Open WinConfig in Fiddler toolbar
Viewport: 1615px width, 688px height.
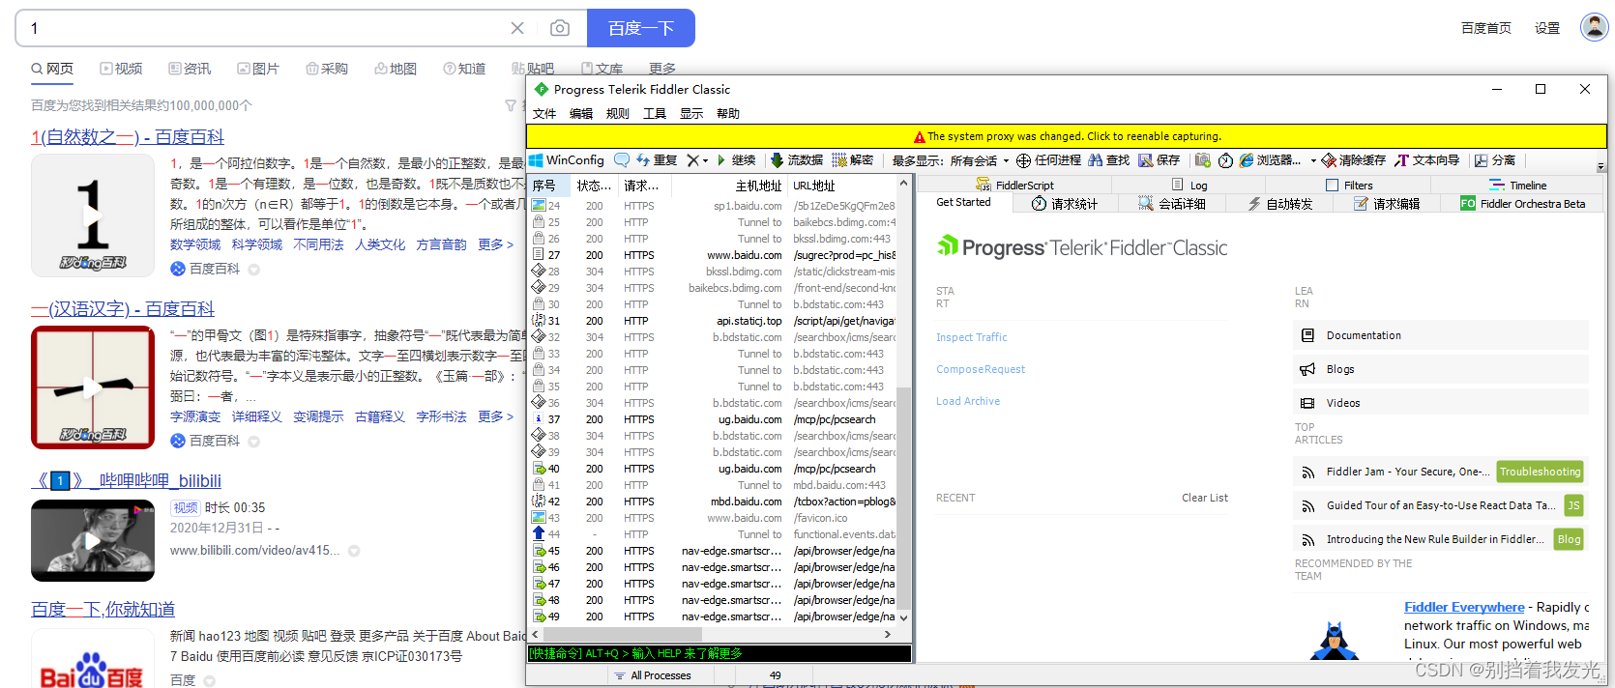pyautogui.click(x=567, y=160)
